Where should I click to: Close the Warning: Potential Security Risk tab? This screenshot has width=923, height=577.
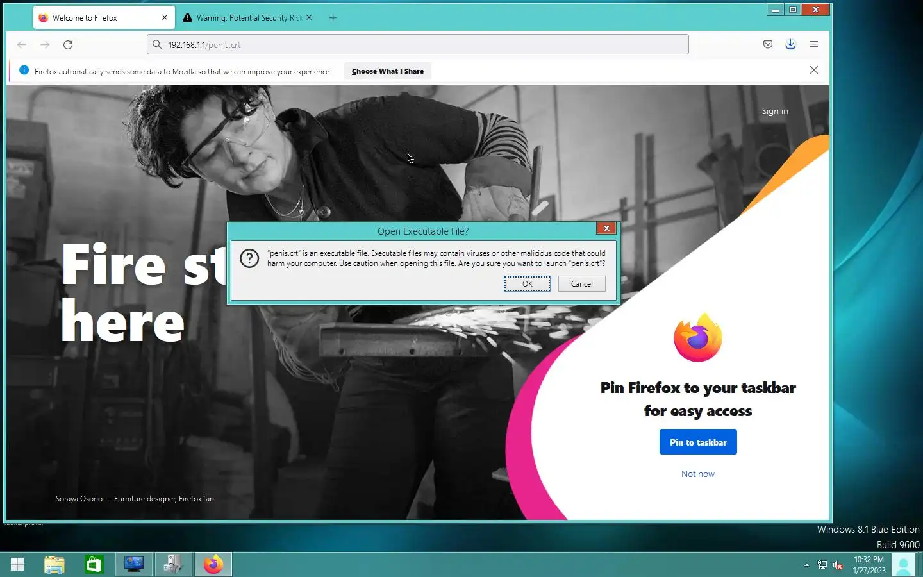point(309,18)
